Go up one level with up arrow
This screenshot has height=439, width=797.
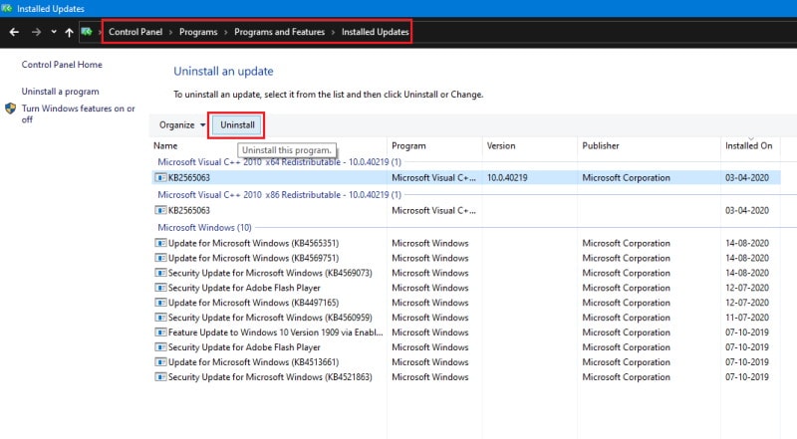point(69,32)
